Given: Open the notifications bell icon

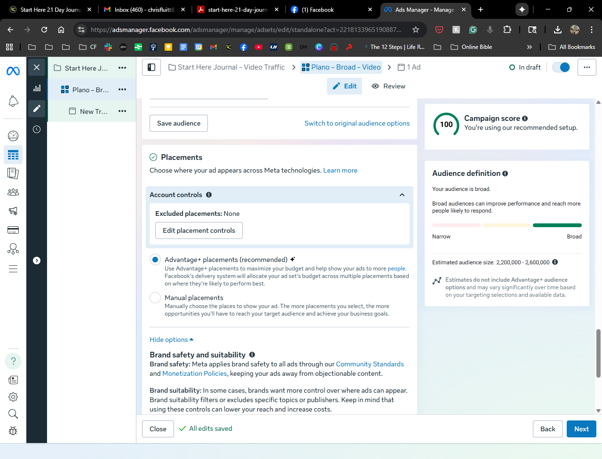Looking at the screenshot, I should click(x=13, y=101).
